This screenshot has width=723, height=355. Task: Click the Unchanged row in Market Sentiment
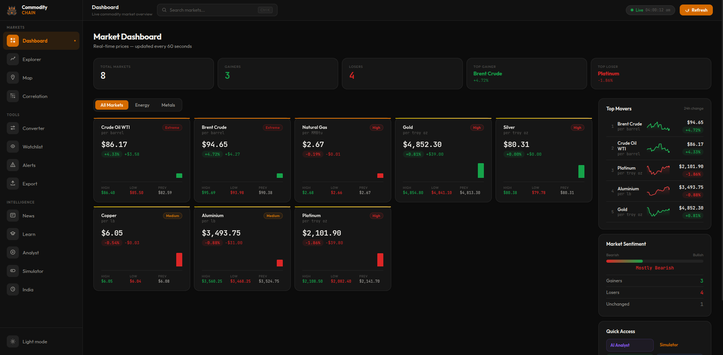click(x=654, y=304)
